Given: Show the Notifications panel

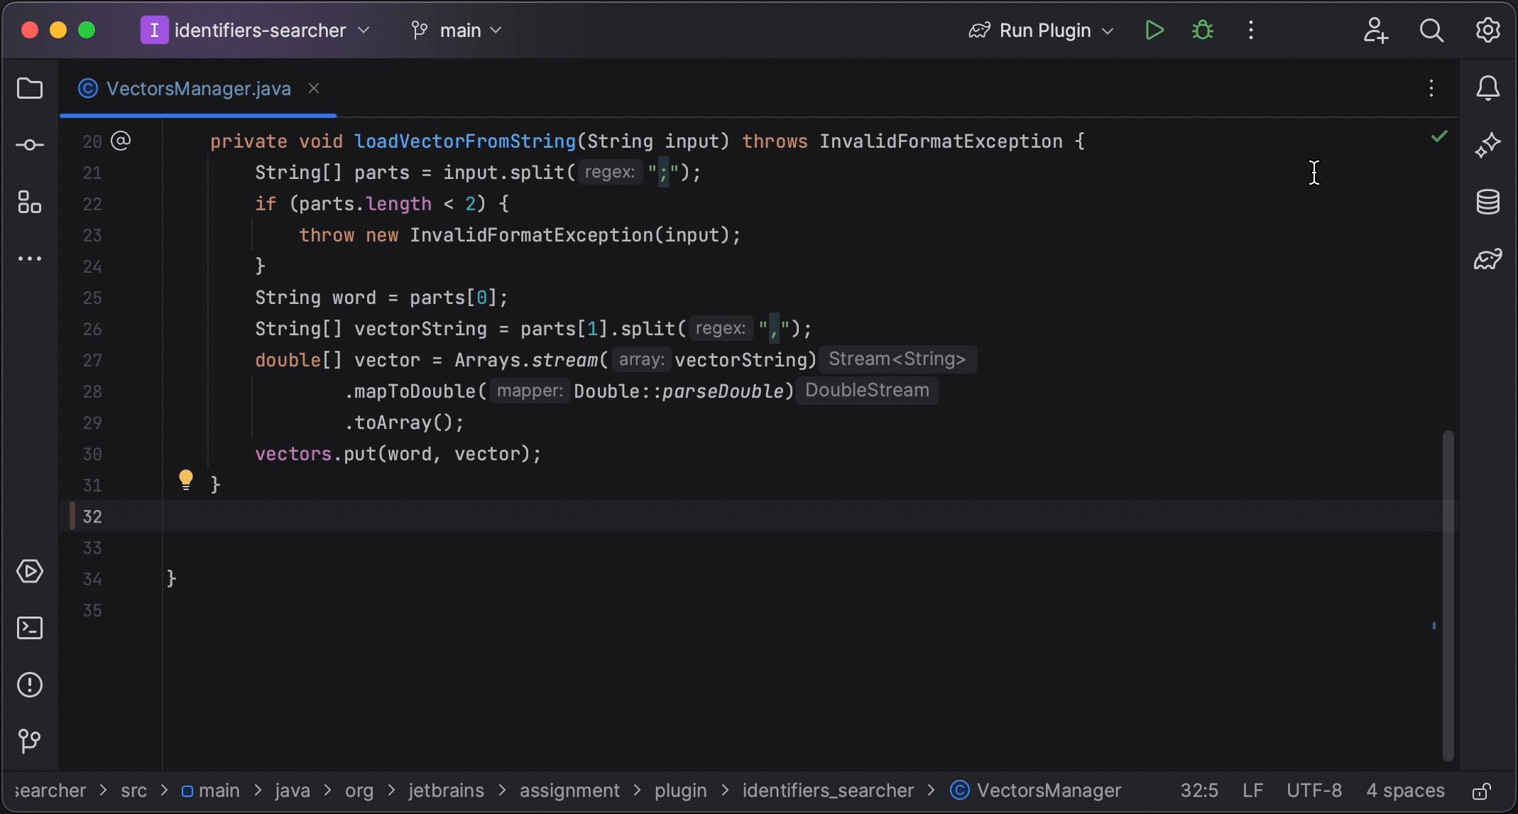Looking at the screenshot, I should (x=1488, y=87).
